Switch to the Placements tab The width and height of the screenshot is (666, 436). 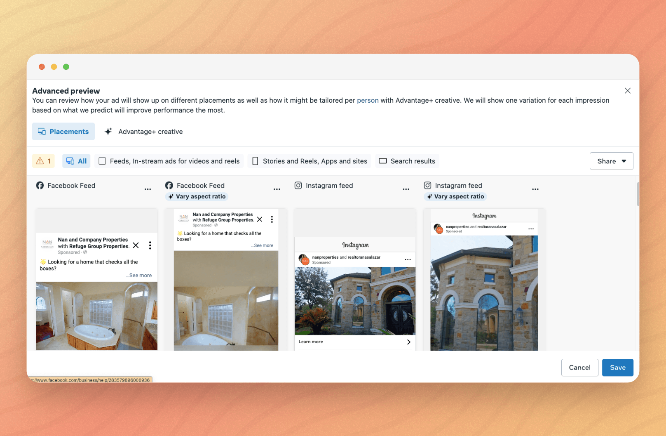point(63,132)
